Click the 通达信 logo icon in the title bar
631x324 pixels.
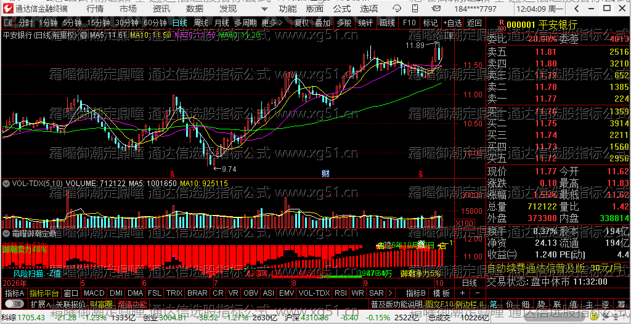[x=9, y=8]
